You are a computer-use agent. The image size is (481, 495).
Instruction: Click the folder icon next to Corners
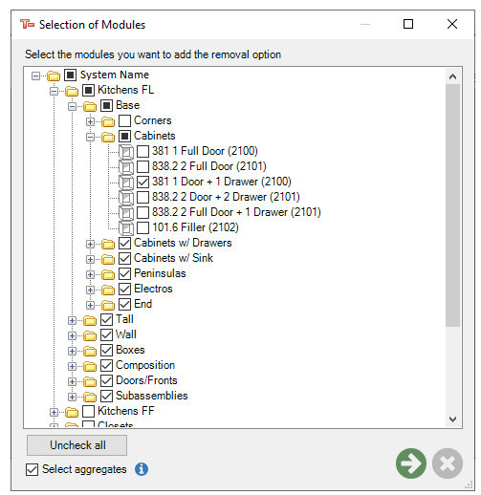[x=108, y=121]
